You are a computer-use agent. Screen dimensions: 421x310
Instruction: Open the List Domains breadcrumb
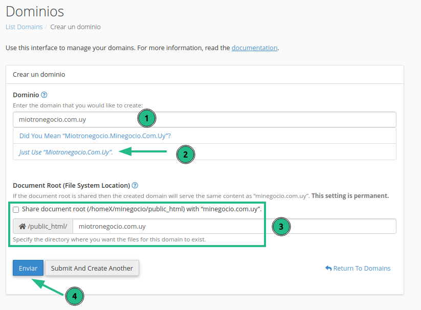coord(24,27)
